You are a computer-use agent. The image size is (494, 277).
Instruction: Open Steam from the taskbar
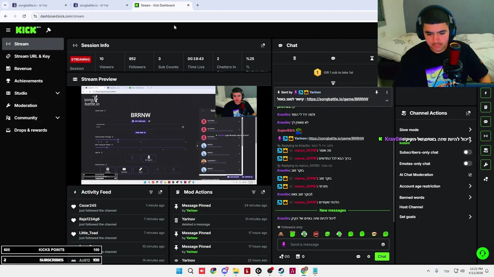(x=281, y=271)
